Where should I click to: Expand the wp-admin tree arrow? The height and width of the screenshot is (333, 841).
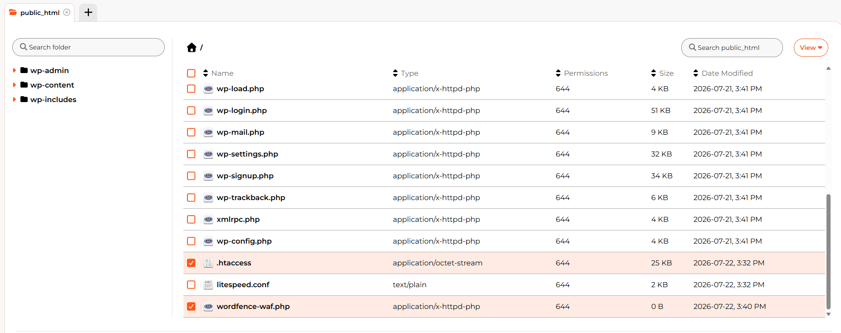click(x=15, y=70)
